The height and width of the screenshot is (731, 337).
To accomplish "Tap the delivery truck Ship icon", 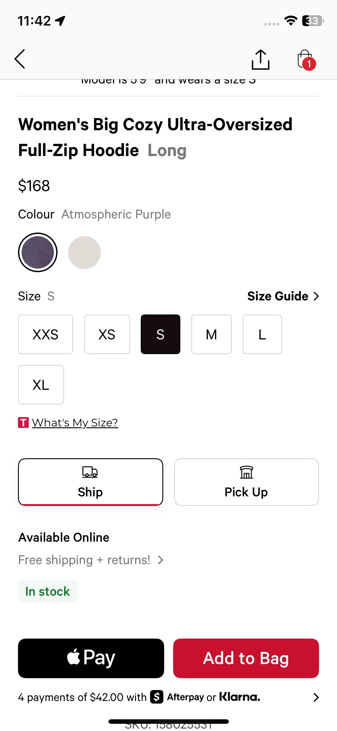I will coord(90,472).
